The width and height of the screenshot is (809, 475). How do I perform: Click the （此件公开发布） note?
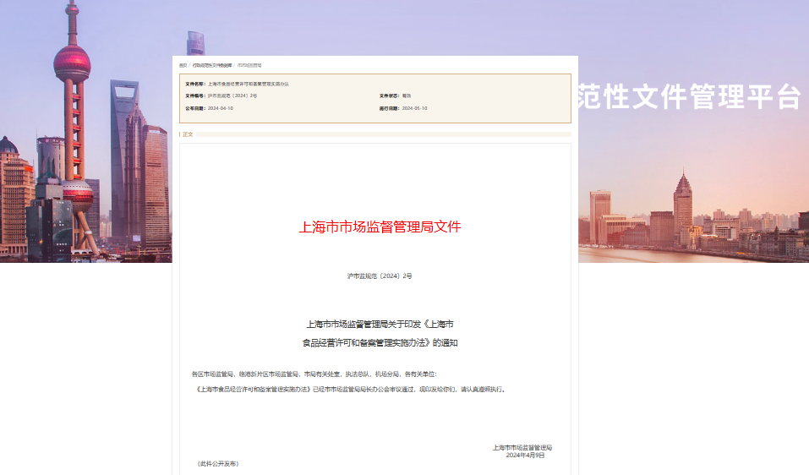[x=218, y=464]
